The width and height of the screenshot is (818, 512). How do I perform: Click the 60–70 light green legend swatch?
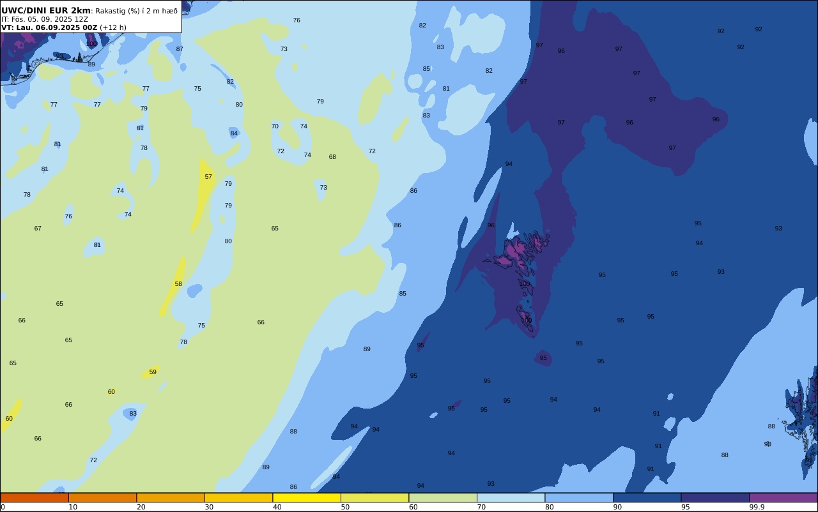click(443, 497)
